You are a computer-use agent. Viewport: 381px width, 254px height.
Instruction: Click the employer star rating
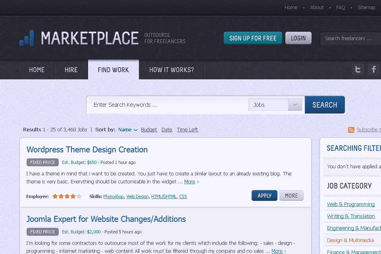coord(67,196)
